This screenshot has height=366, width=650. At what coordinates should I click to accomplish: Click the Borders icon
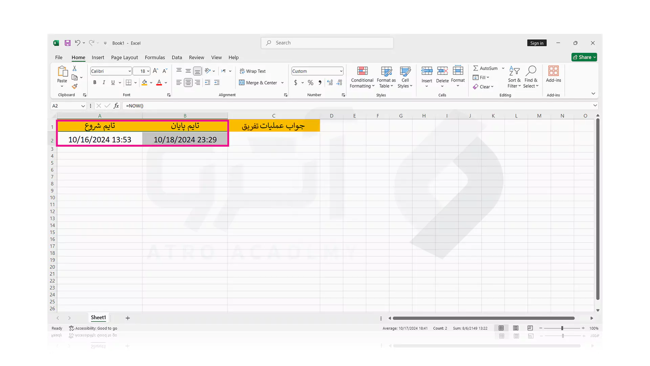(x=129, y=82)
